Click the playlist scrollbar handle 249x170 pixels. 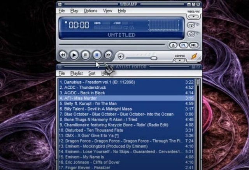coord(198,82)
